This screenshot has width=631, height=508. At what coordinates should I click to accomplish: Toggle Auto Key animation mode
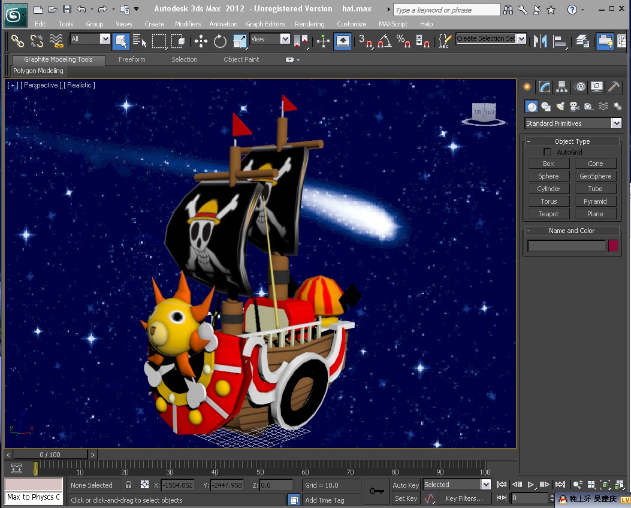coord(406,485)
